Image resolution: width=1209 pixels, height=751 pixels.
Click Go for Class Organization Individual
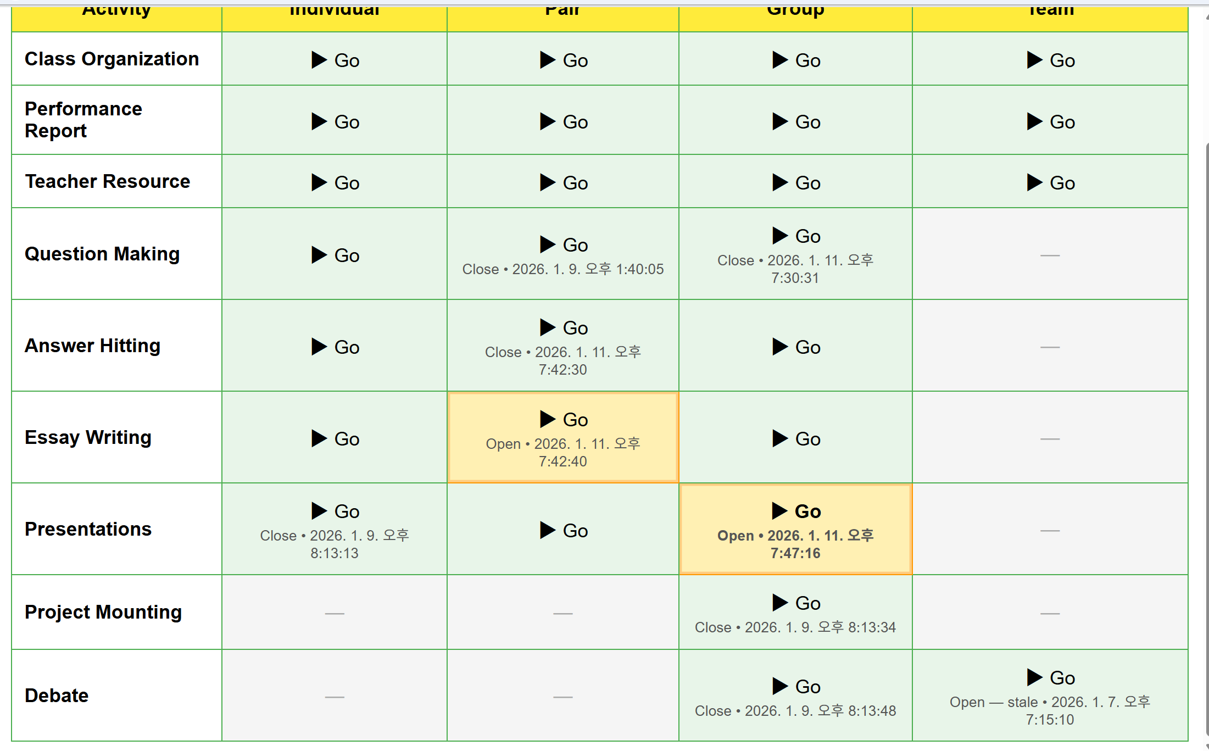point(335,60)
